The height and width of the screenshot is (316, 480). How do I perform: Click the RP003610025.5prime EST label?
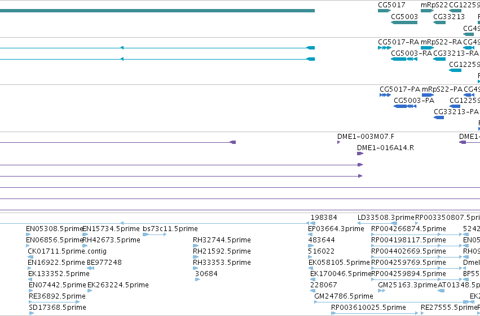[x=368, y=308]
